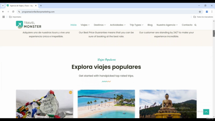
Task: Click the page vertical scrollbar thumb
Action: (214, 33)
